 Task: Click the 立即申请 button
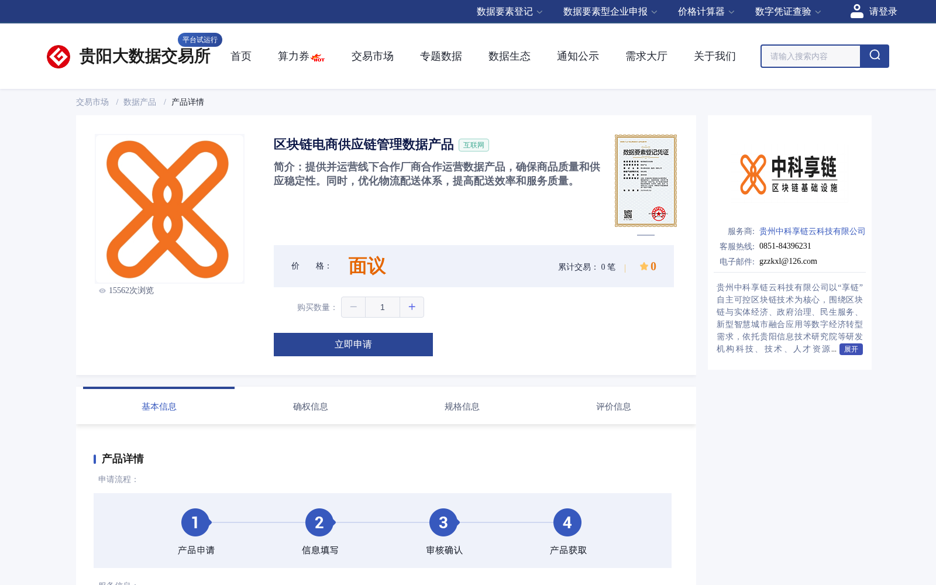click(x=353, y=345)
